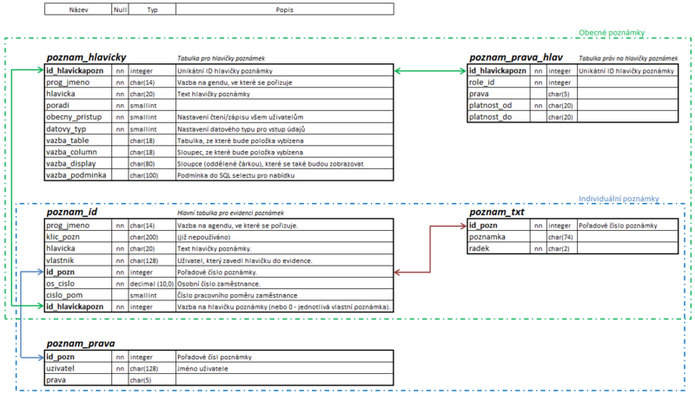Image resolution: width=695 pixels, height=394 pixels.
Task: Click the 'uzivatel' column name
Action: (60, 368)
